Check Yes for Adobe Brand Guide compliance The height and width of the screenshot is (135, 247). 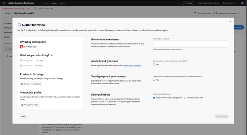pyautogui.click(x=154, y=65)
